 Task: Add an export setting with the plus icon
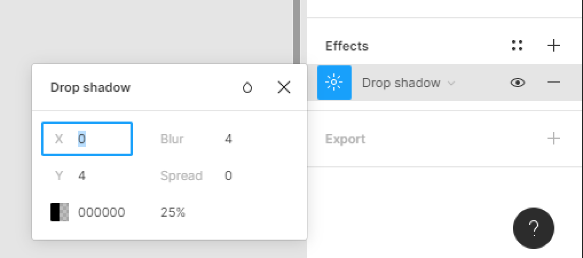click(x=554, y=139)
